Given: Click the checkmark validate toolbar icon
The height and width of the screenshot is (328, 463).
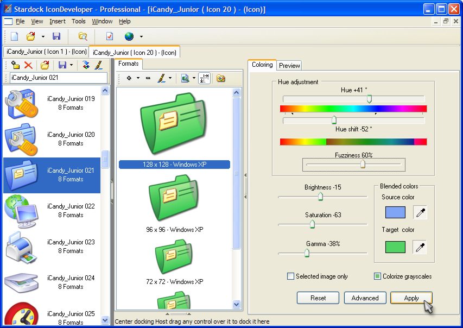Looking at the screenshot, I should (x=109, y=37).
